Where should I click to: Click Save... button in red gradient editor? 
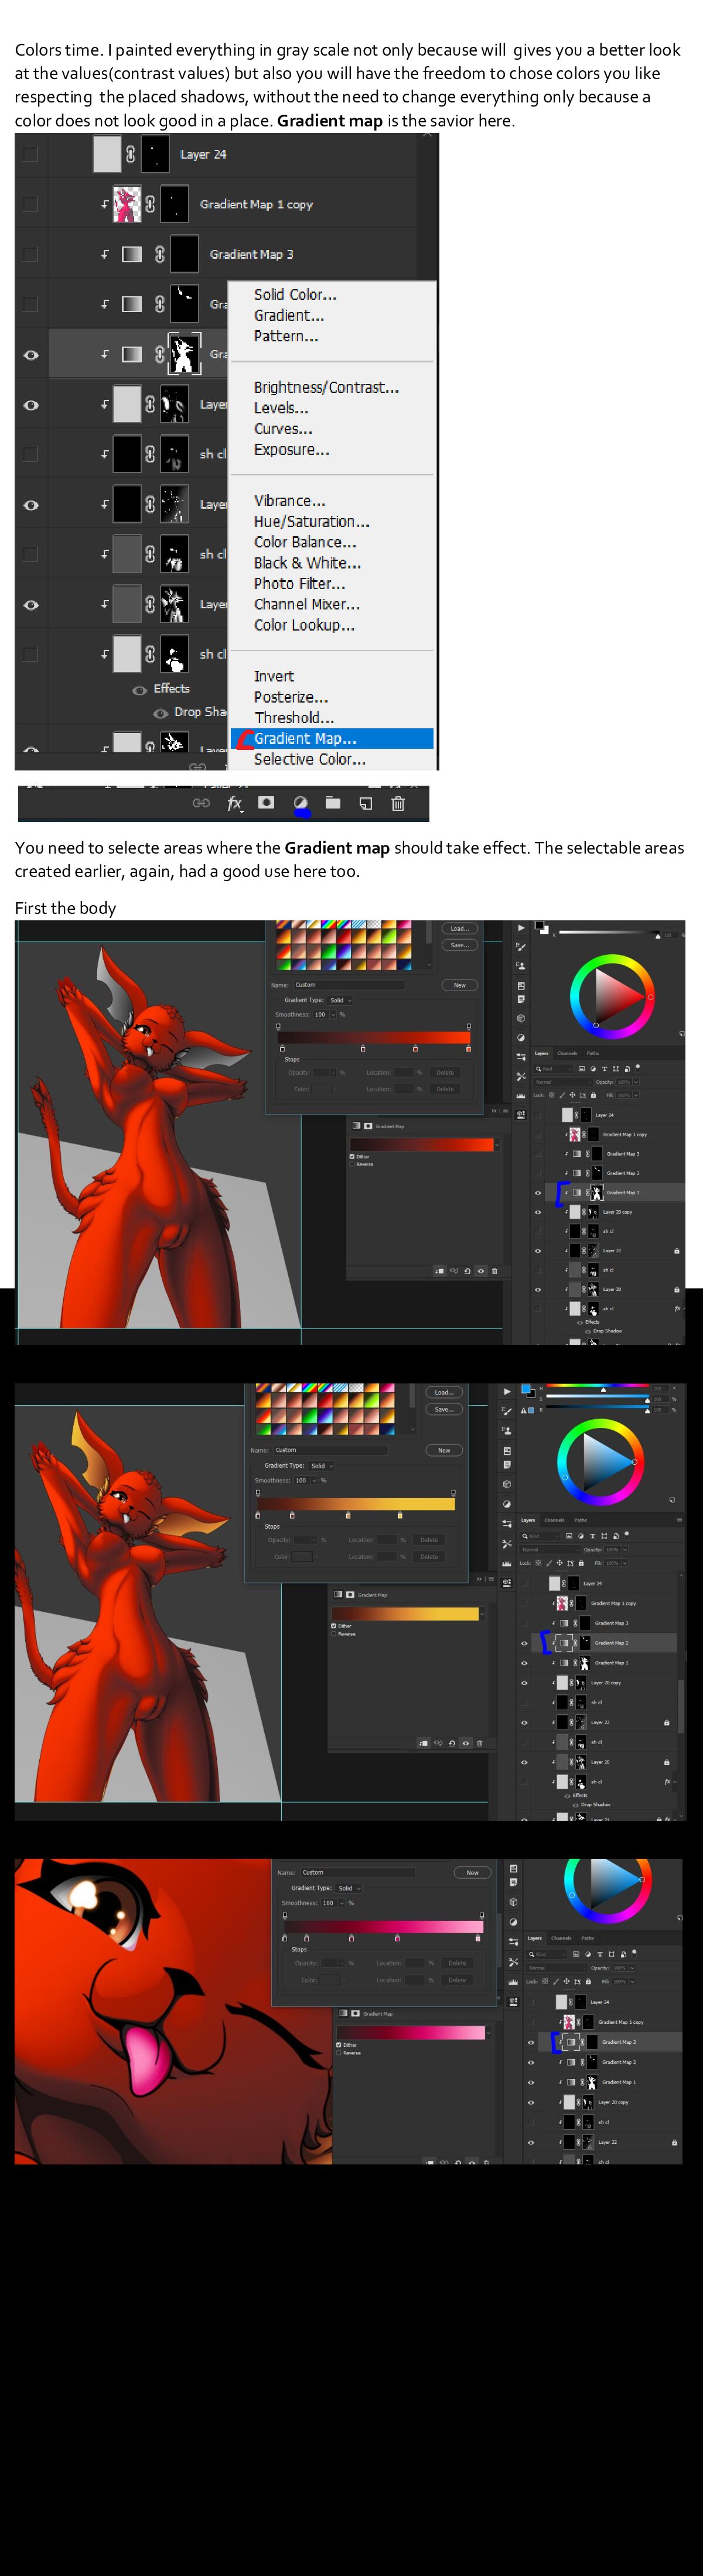point(459,945)
